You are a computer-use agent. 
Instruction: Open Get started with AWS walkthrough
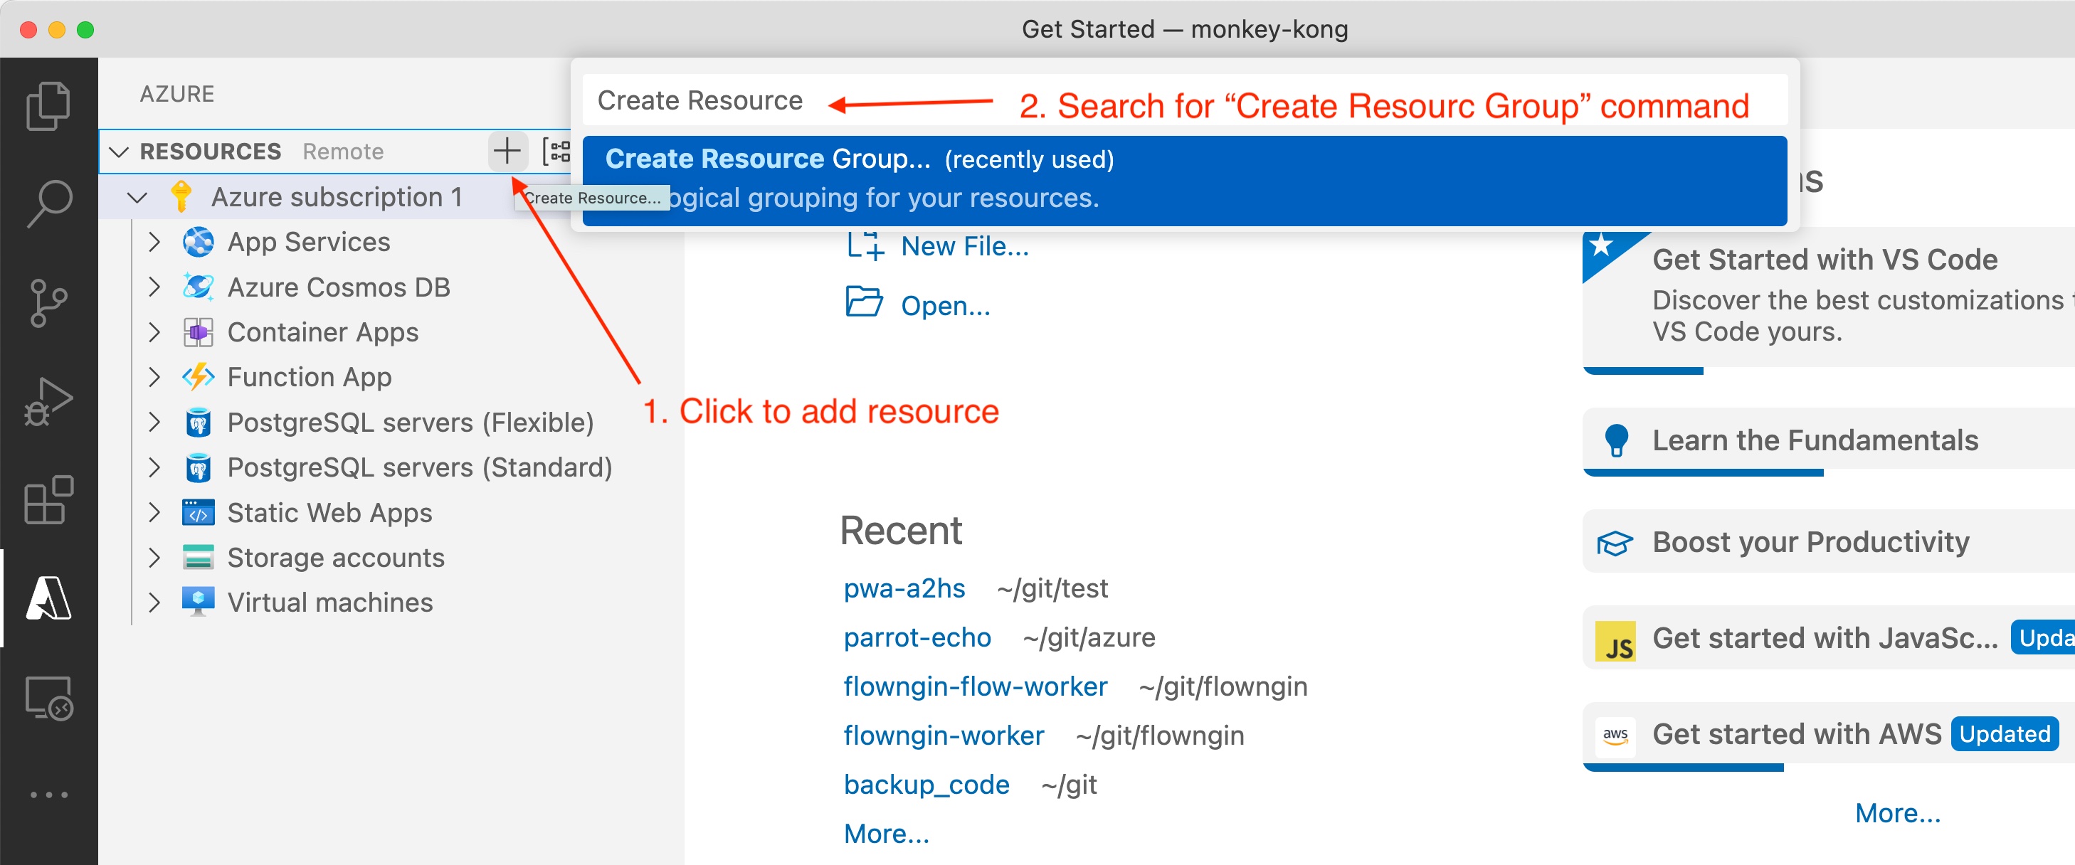(1829, 737)
